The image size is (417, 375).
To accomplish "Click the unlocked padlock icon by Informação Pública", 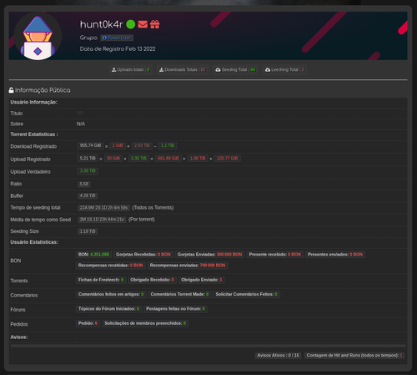I will (x=11, y=90).
